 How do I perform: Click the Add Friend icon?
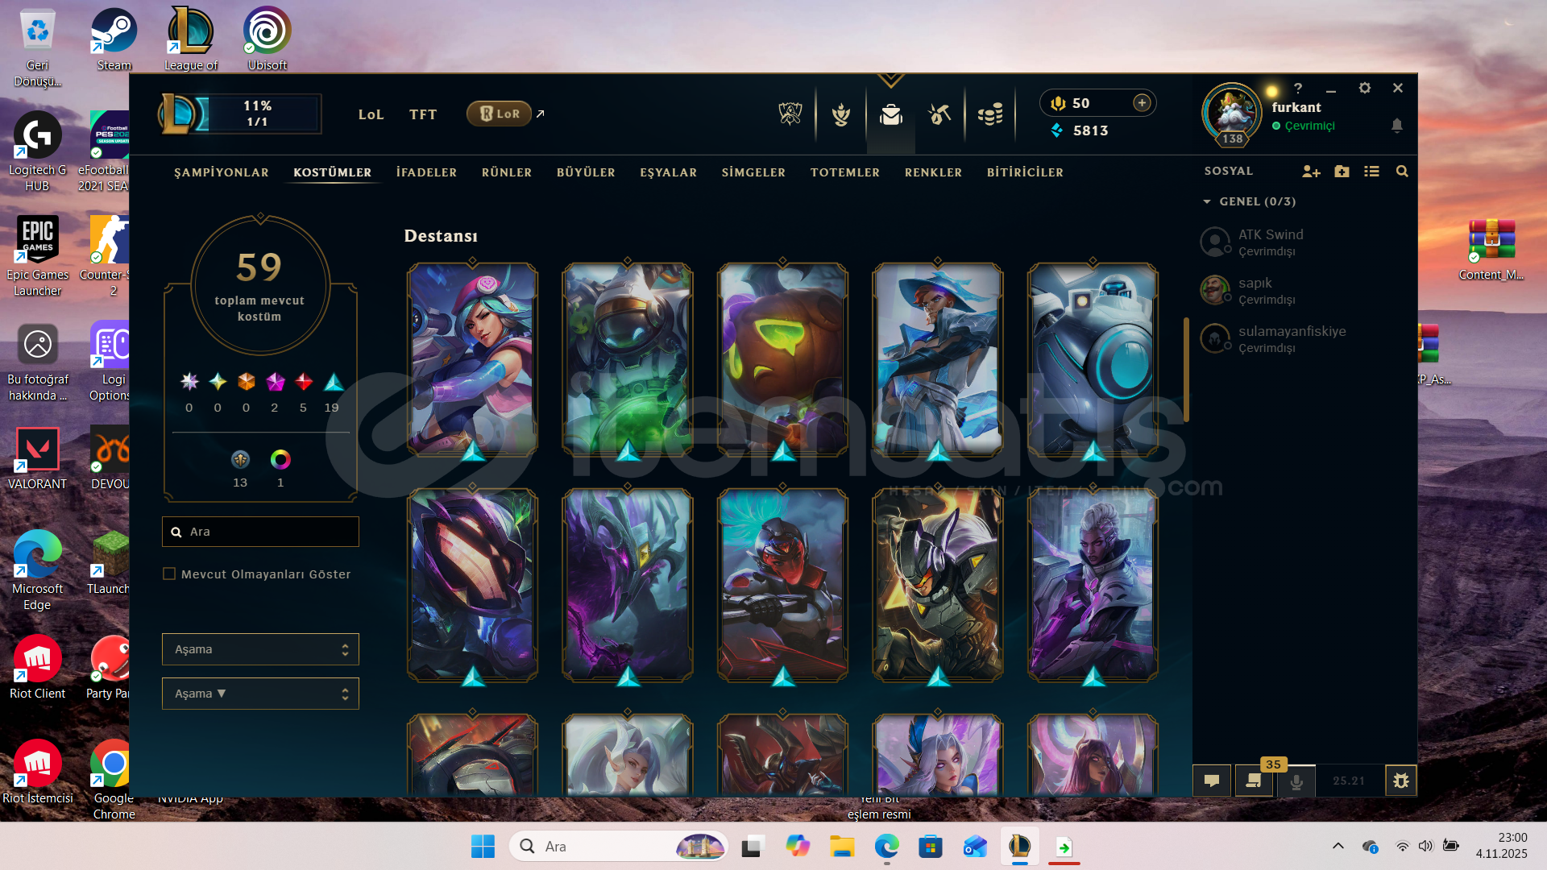pos(1311,172)
